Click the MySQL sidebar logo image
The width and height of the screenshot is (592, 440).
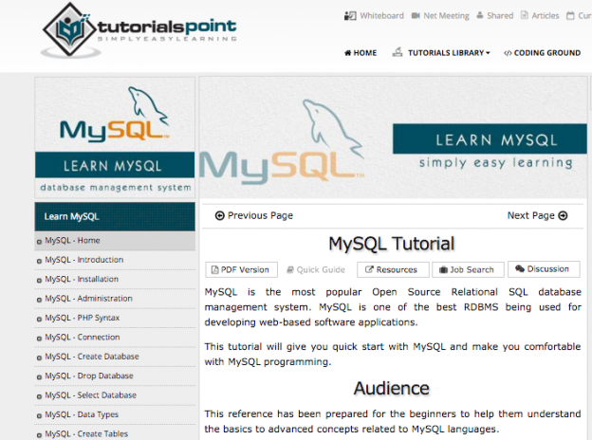(x=115, y=115)
